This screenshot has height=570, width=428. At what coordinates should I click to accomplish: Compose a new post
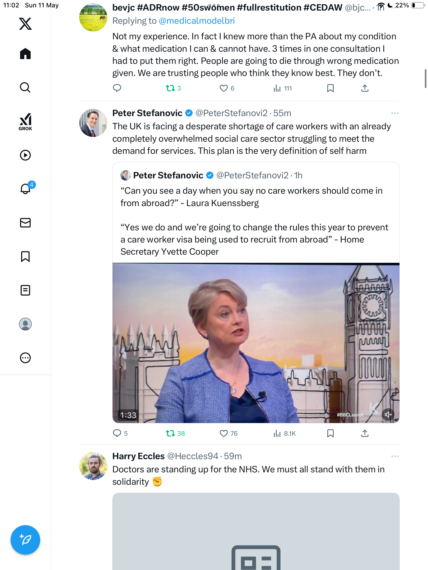tap(25, 540)
